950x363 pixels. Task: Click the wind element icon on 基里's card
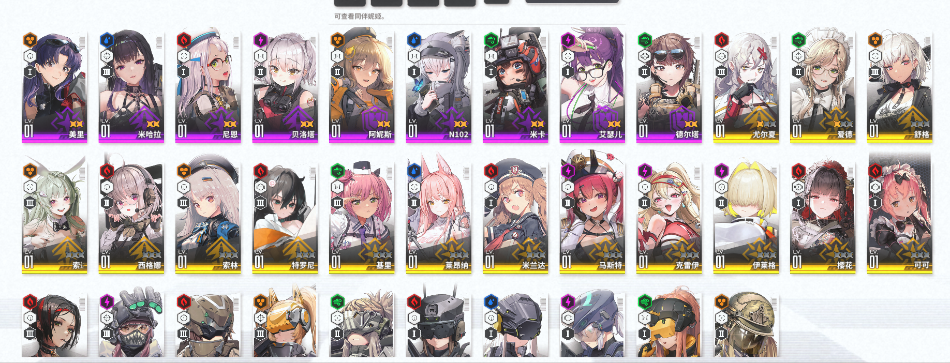[337, 171]
